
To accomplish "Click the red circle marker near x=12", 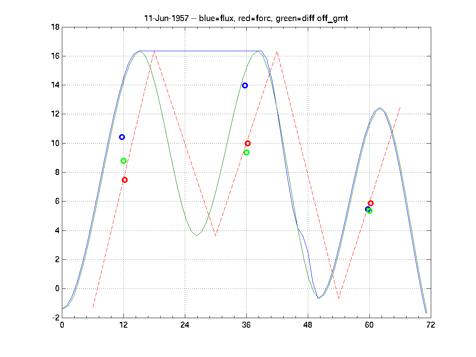I will [125, 180].
